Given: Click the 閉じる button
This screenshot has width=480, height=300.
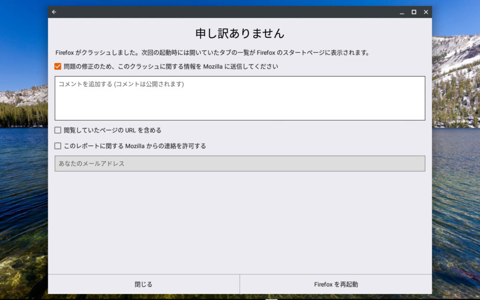Looking at the screenshot, I should (x=143, y=285).
